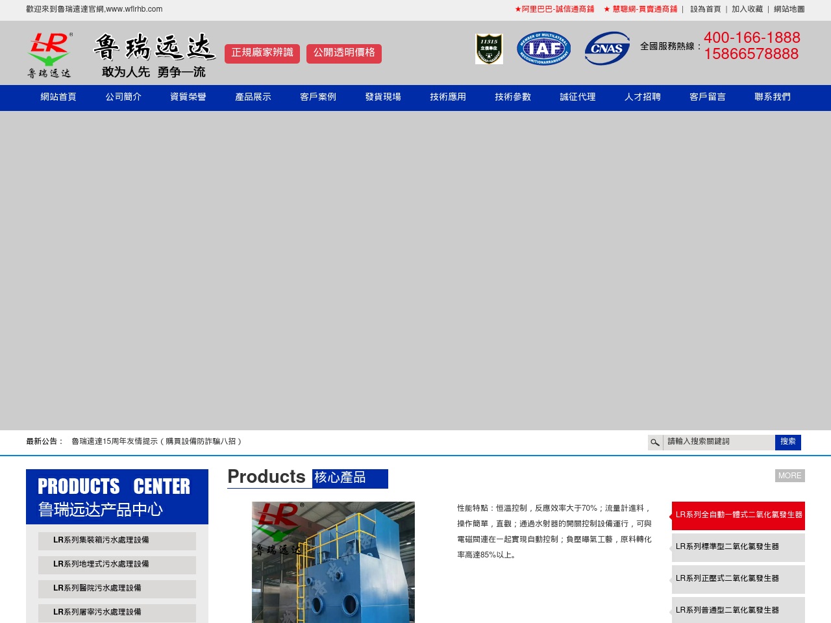Click the PRODUCTS CENTER 鲁瑞远达产品中心 banner
This screenshot has width=831, height=623.
click(117, 496)
